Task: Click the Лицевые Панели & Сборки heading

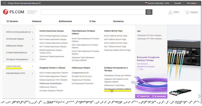Action: point(52,68)
